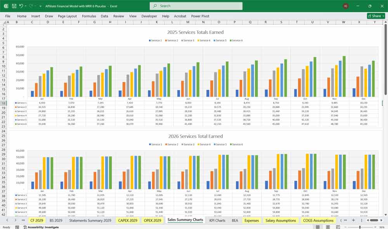This screenshot has height=229, width=388.
Task: Click the Undo icon
Action: 21,6
